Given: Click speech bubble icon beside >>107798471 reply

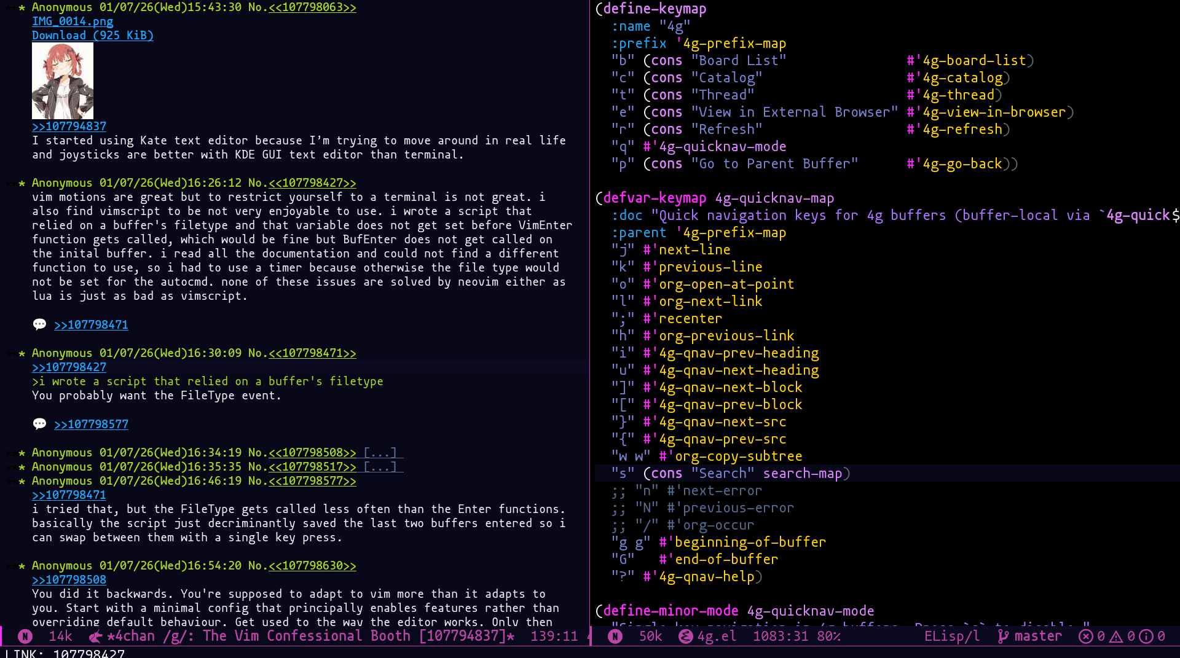Looking at the screenshot, I should pyautogui.click(x=39, y=324).
